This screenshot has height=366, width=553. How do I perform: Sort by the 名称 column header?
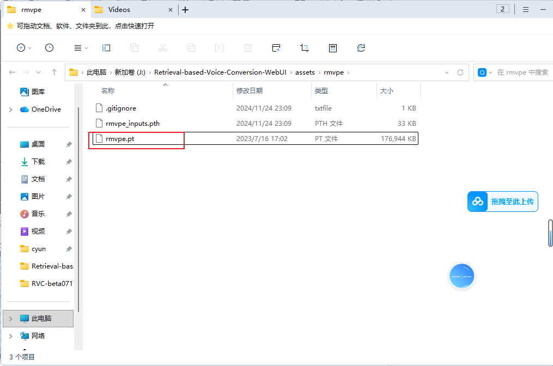pos(107,90)
